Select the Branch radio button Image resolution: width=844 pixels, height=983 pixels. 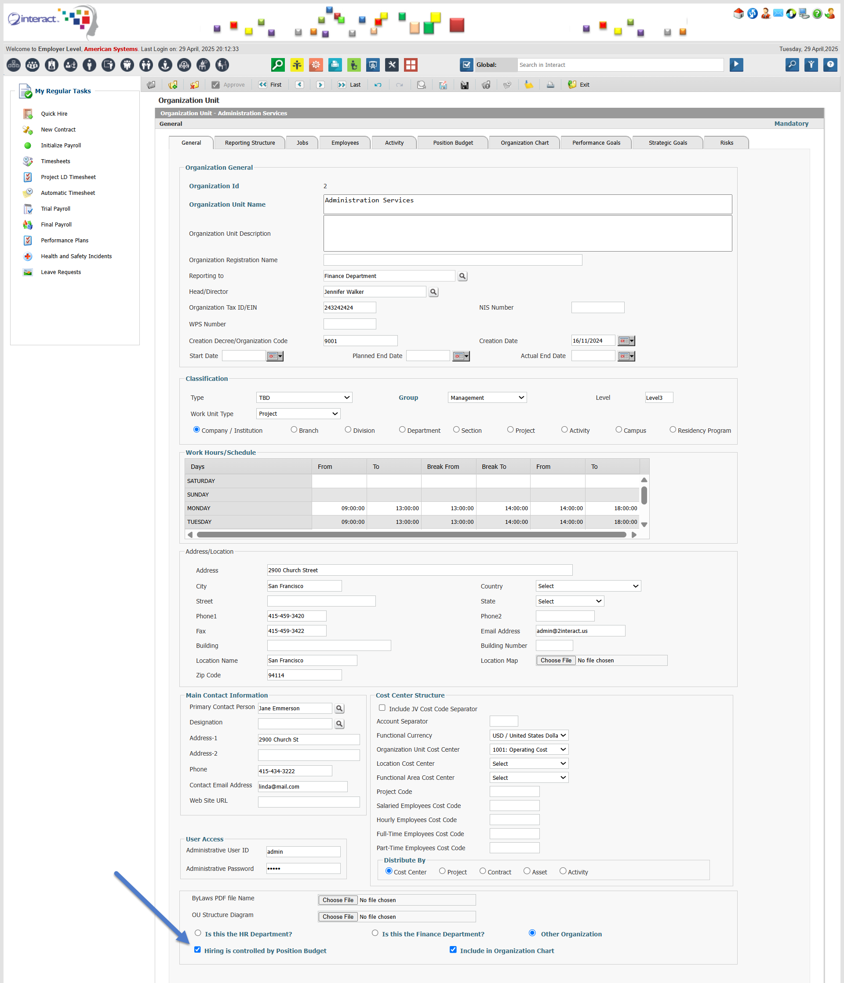coord(294,430)
